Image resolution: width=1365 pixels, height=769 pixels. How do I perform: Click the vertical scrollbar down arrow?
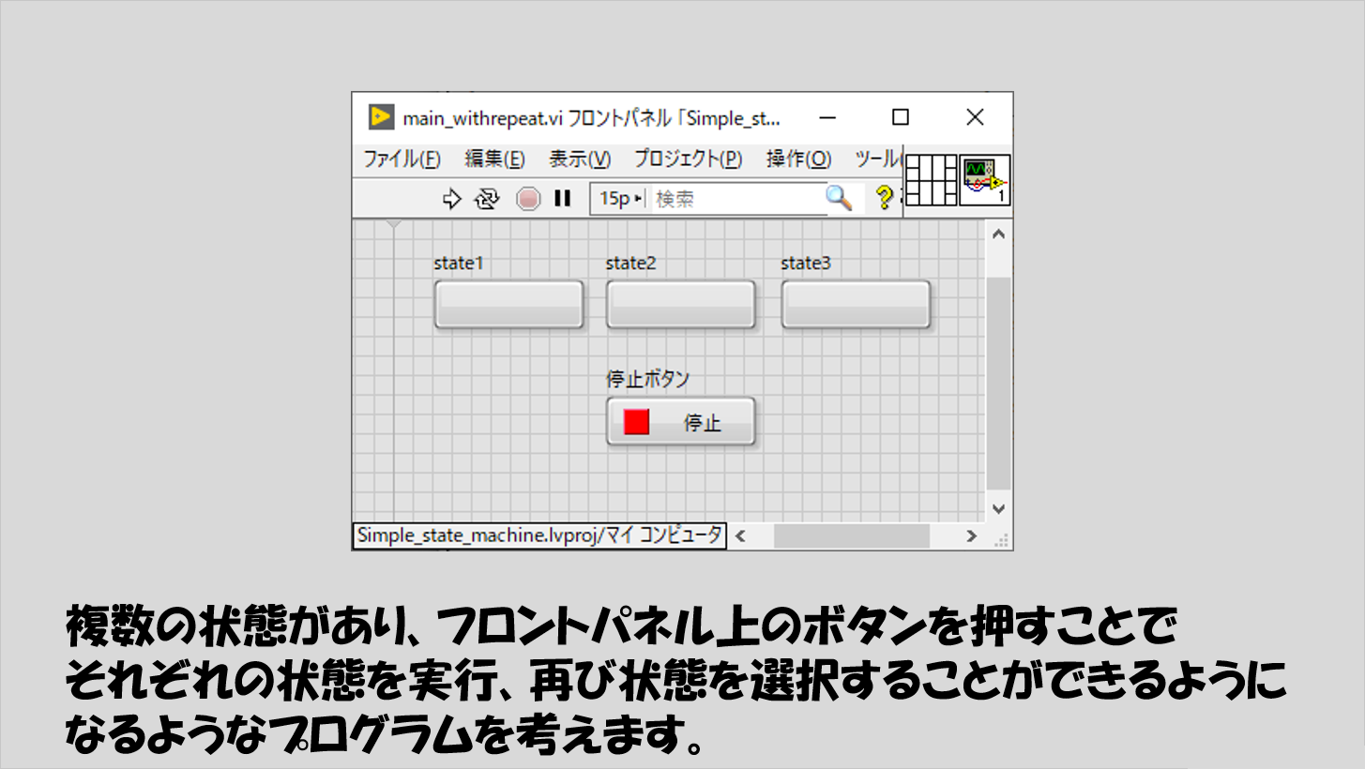(x=998, y=508)
